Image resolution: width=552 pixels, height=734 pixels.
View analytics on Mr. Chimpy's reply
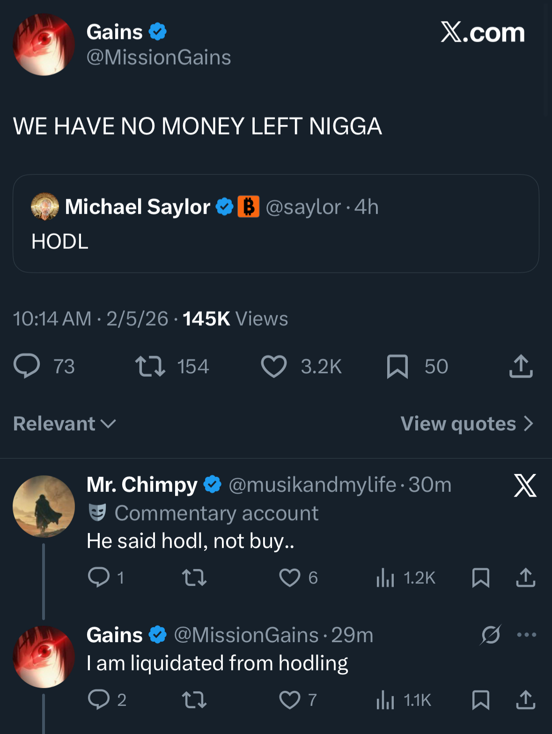[x=385, y=578]
